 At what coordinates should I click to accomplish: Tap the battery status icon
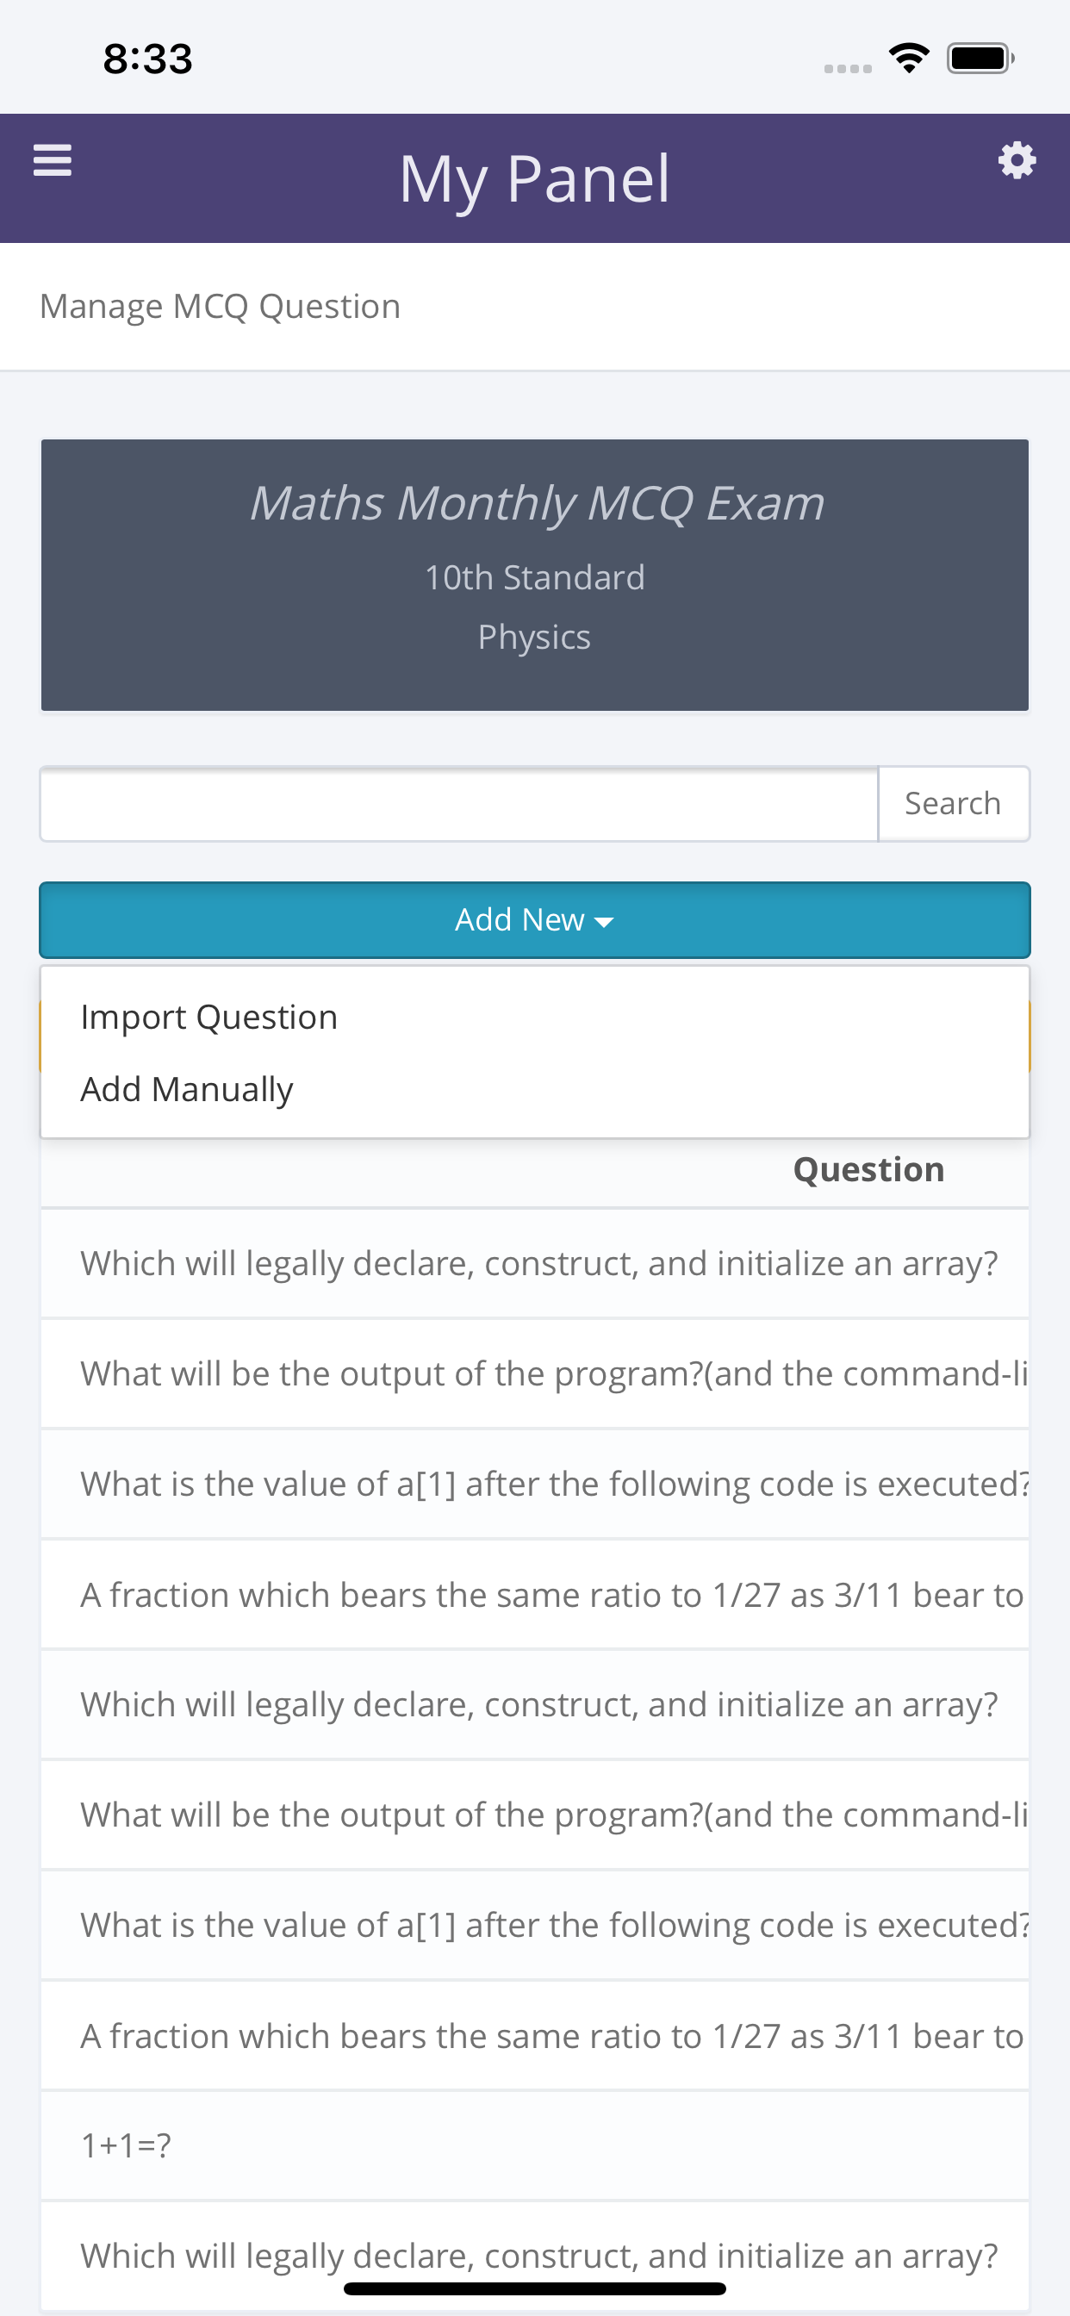click(x=980, y=59)
